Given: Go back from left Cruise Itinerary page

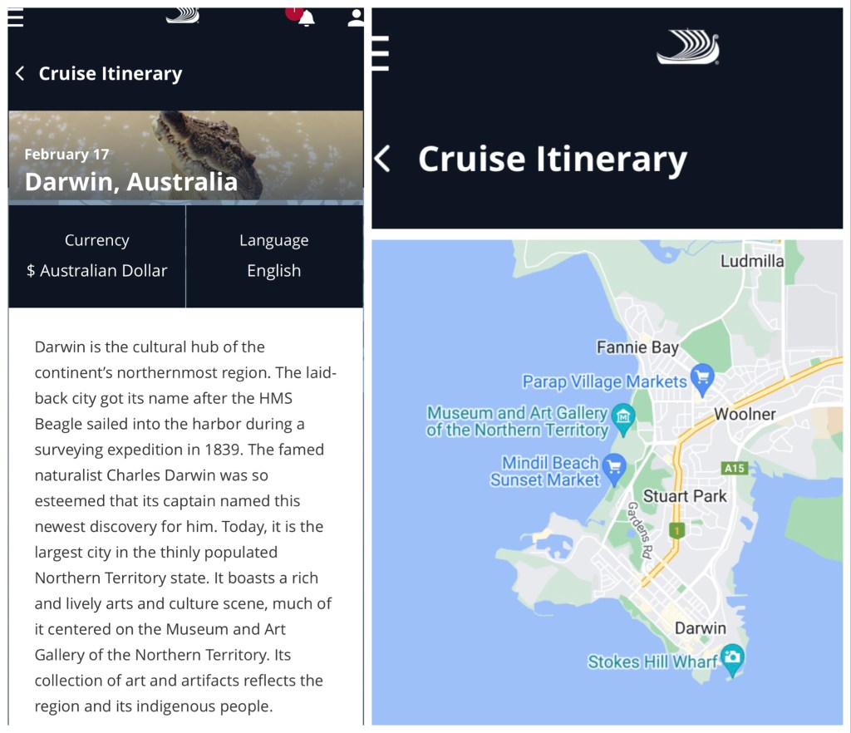Looking at the screenshot, I should pos(20,74).
